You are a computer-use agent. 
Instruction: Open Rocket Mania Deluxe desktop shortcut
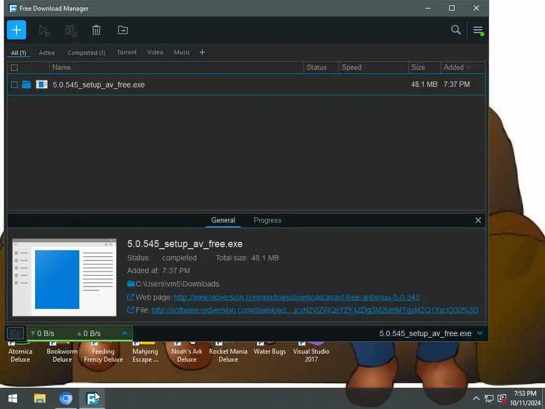(x=228, y=354)
